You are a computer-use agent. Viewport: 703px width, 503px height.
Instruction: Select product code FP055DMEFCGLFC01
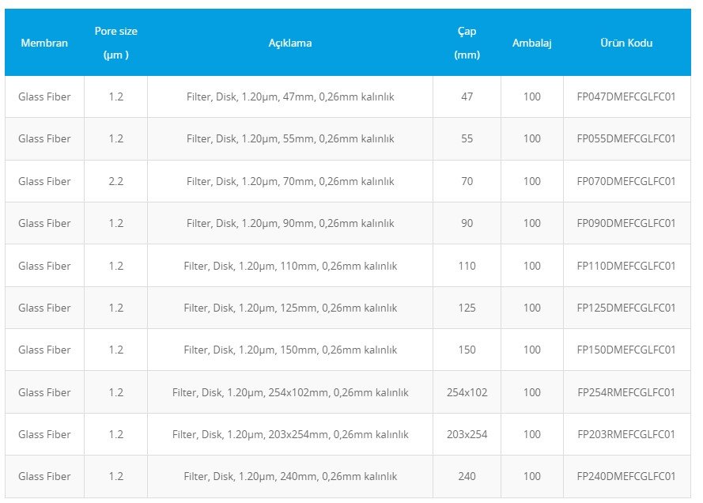626,138
